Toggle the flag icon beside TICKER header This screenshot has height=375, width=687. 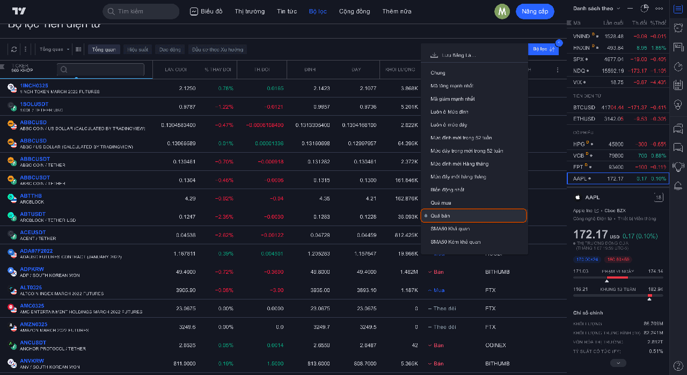tap(3, 67)
